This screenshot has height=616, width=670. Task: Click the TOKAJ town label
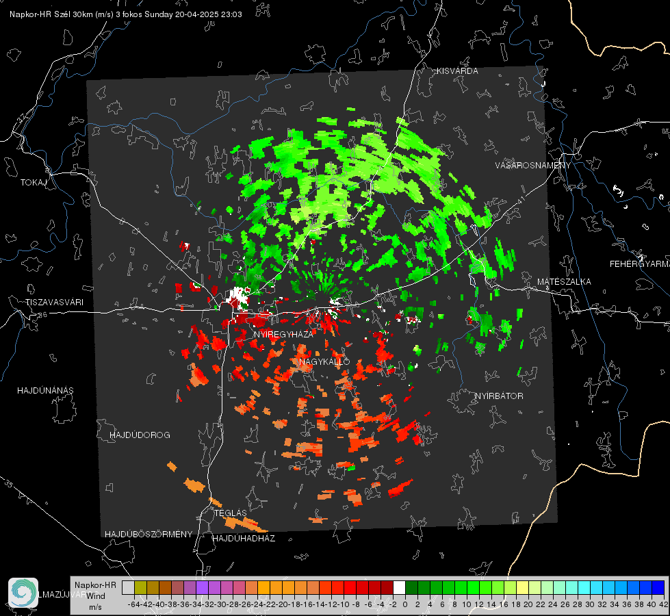tap(34, 183)
